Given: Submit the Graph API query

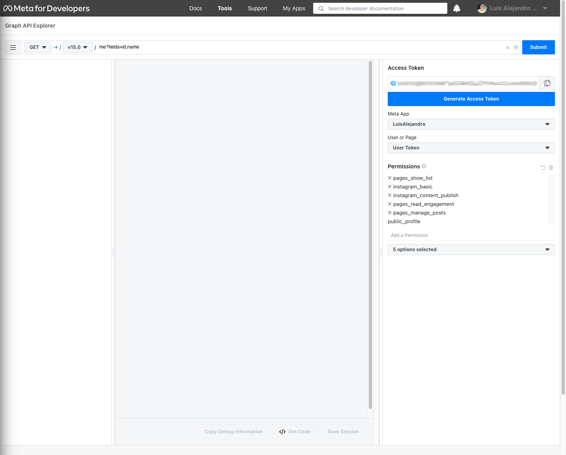Looking at the screenshot, I should [538, 47].
